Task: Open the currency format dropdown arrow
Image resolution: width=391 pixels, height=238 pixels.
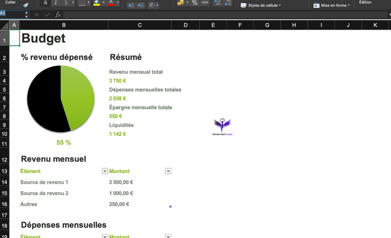Action: 187,3
